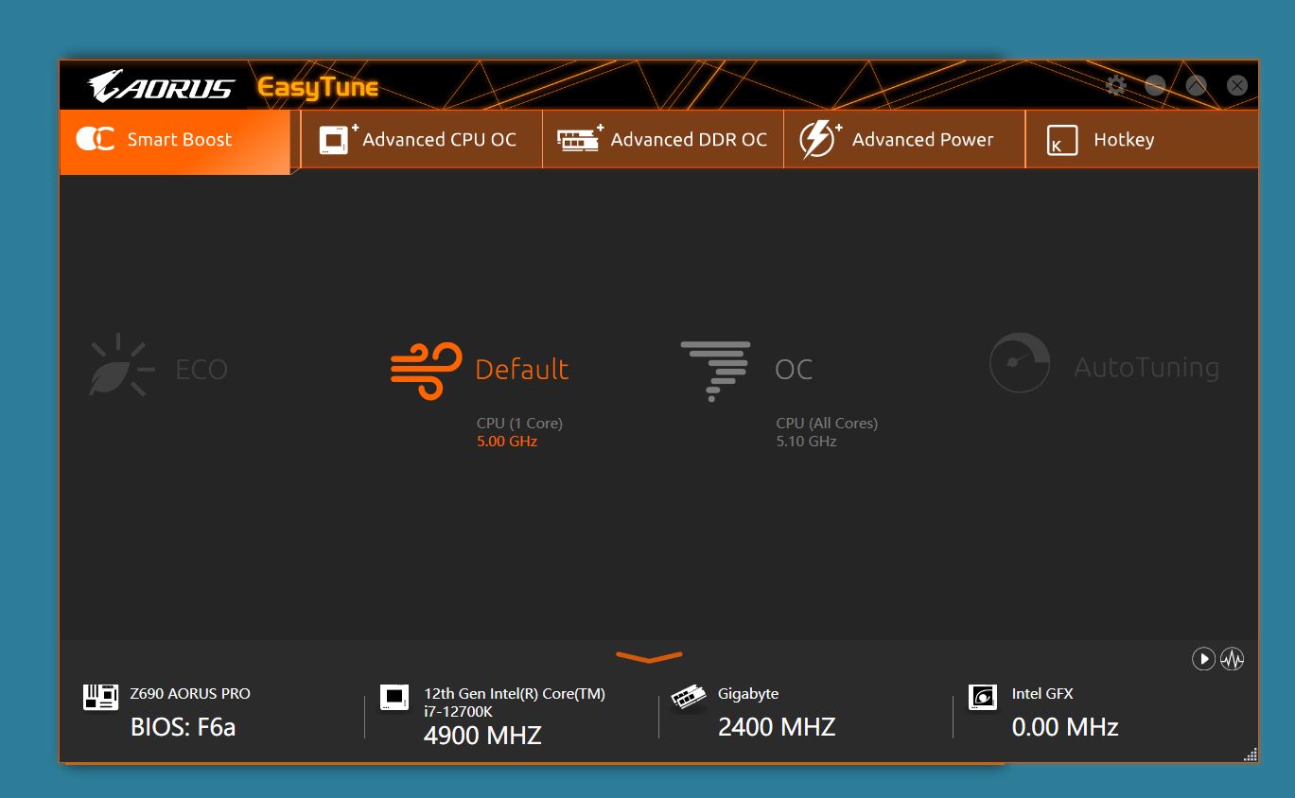Click the ECO leaf icon

click(121, 365)
